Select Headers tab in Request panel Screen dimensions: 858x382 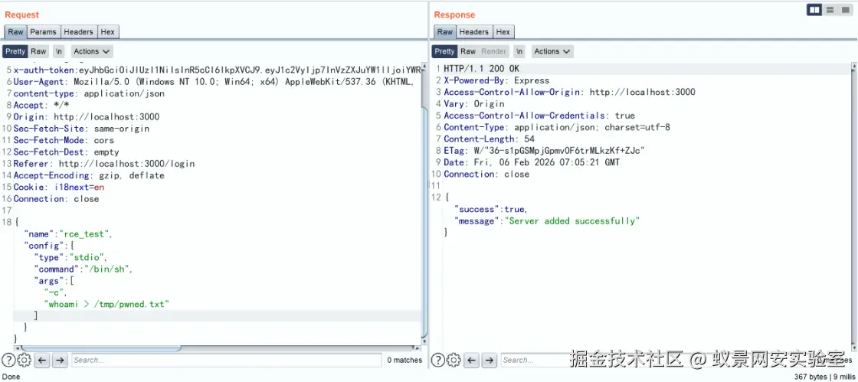79,32
